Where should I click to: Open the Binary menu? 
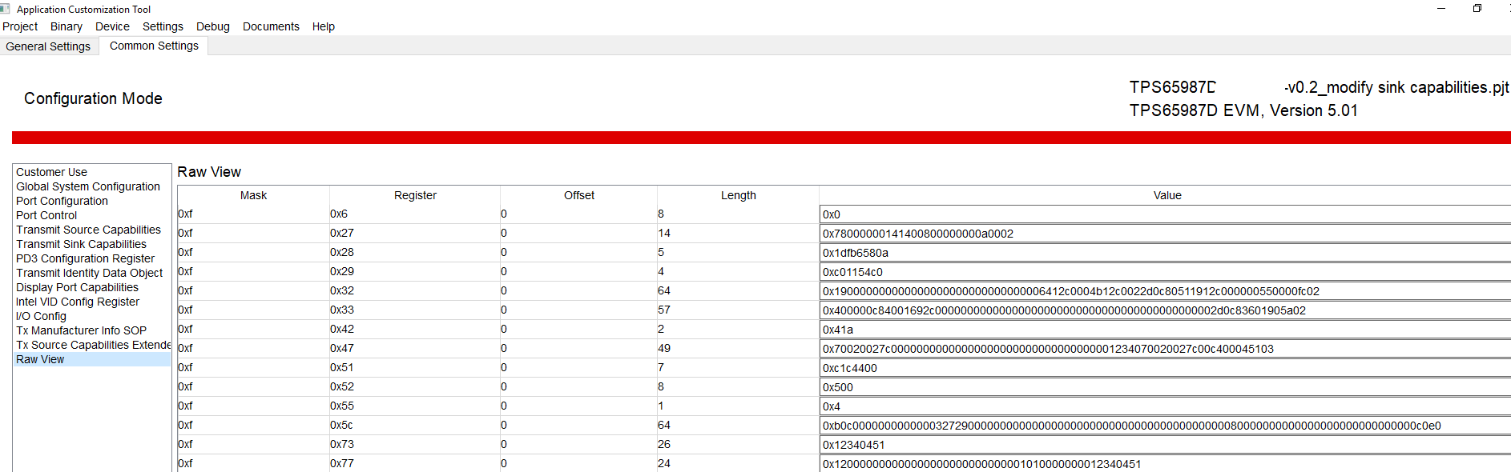tap(66, 26)
